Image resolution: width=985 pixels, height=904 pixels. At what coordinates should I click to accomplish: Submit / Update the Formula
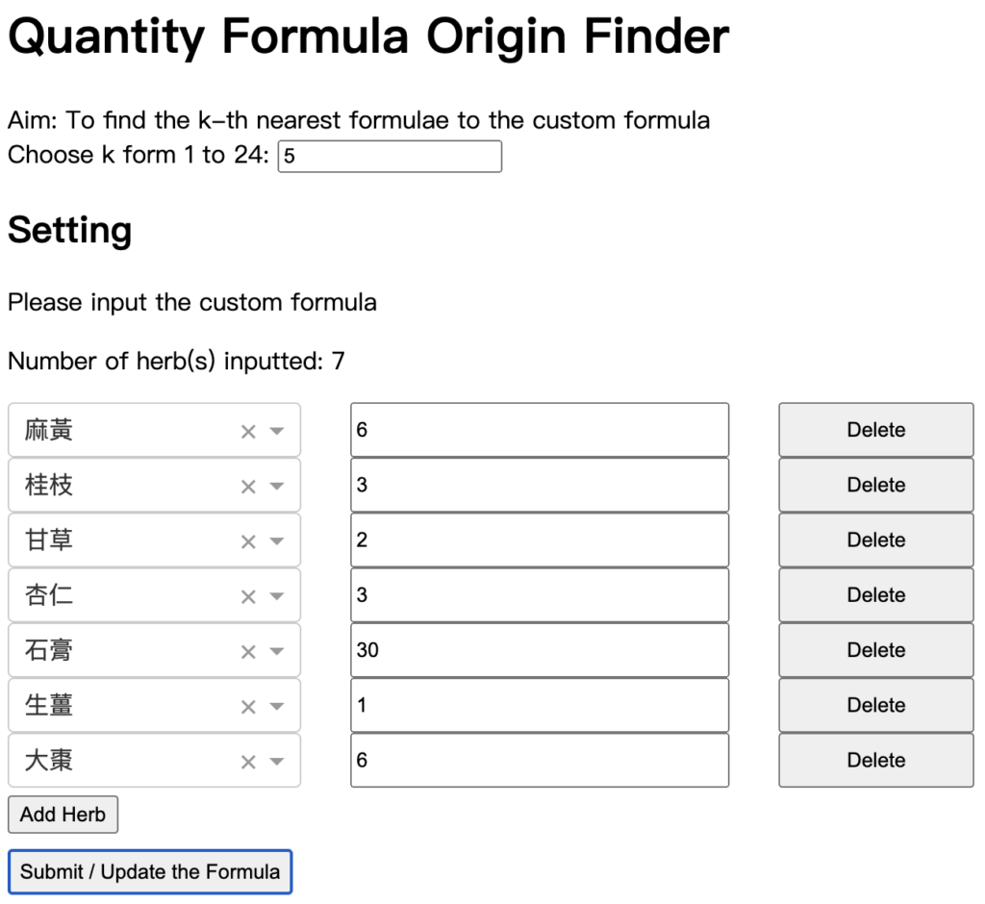[x=150, y=872]
